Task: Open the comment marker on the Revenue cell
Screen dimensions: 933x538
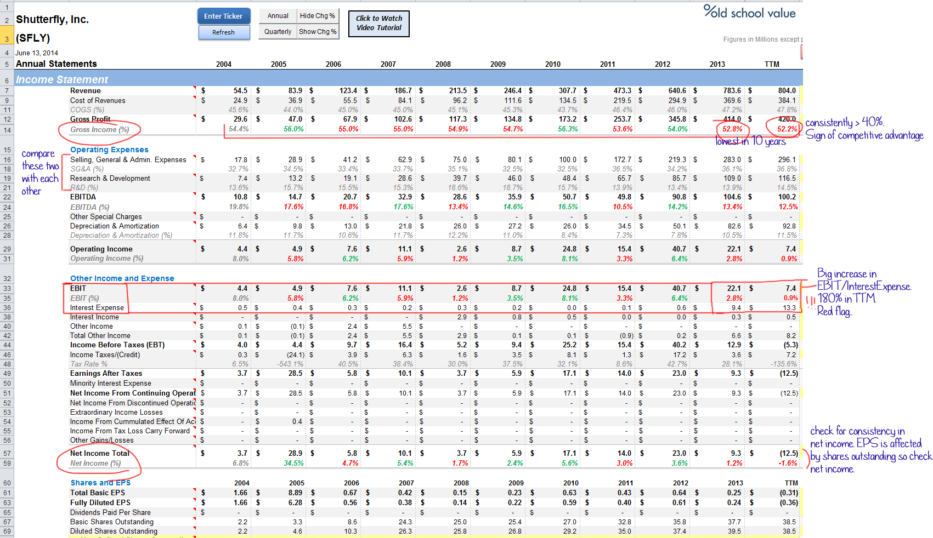Action: [195, 88]
